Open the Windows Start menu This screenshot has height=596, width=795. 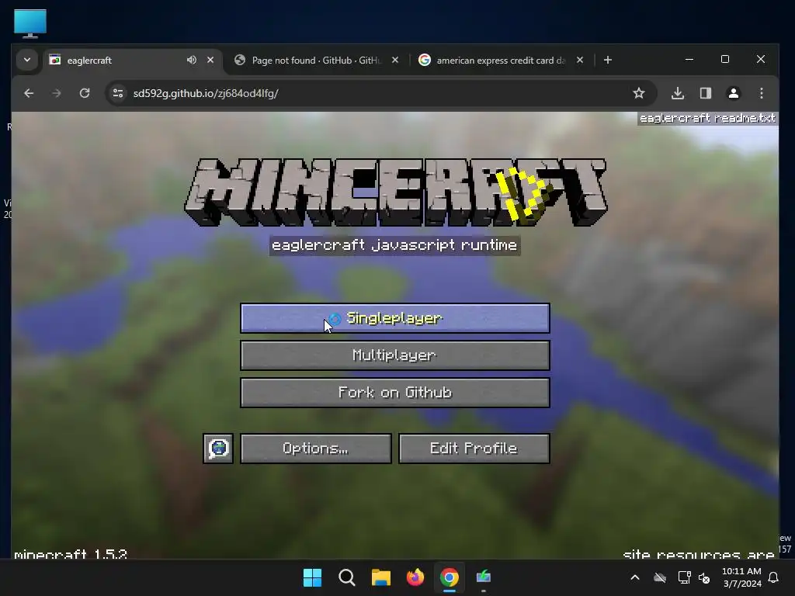tap(312, 577)
